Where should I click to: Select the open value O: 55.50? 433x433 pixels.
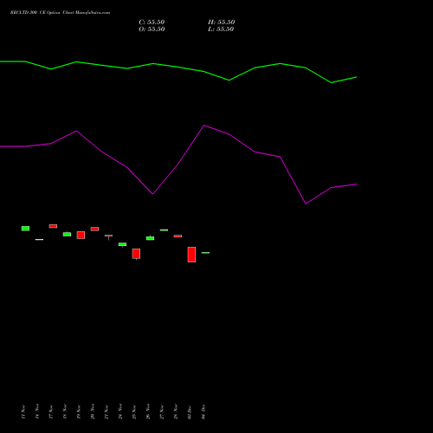tap(152, 29)
